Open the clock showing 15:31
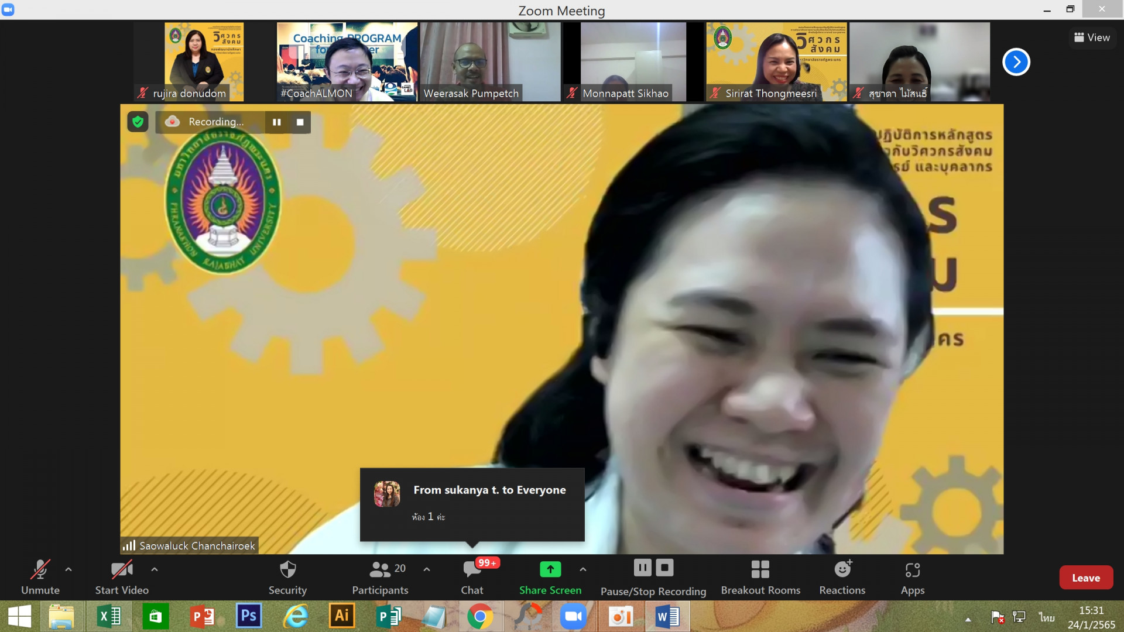This screenshot has width=1124, height=632. [1091, 617]
